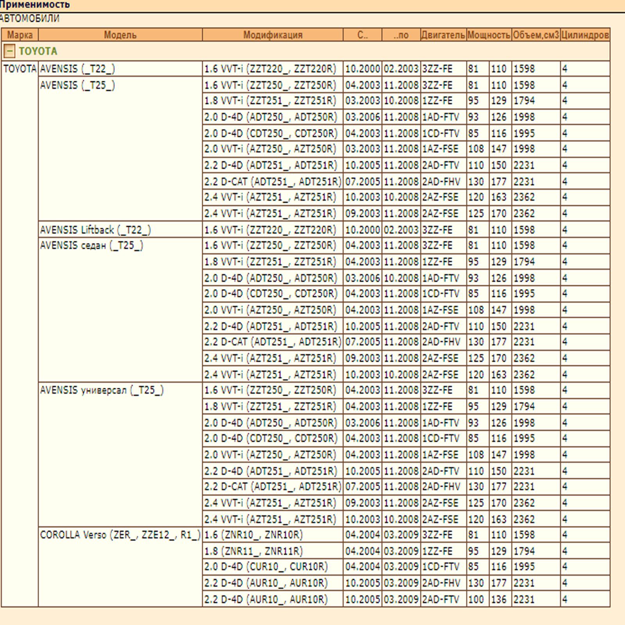The height and width of the screenshot is (625, 625).
Task: Collapse the TOYOTA group with minus icon
Action: click(x=9, y=51)
